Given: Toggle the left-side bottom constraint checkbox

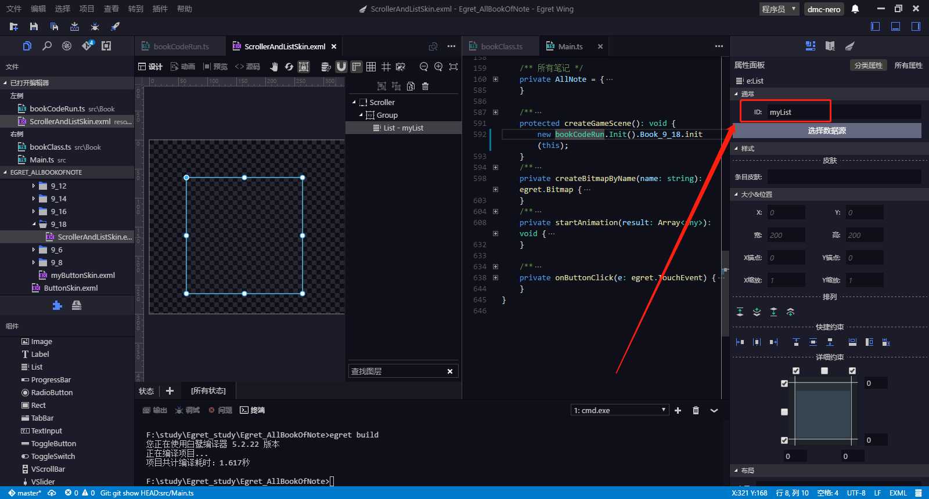Looking at the screenshot, I should 784,440.
